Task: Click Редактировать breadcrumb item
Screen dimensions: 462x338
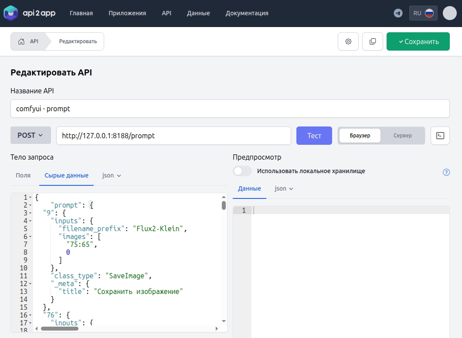Action: pos(78,41)
